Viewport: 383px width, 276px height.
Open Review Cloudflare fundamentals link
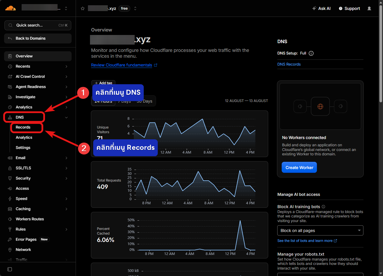122,65
